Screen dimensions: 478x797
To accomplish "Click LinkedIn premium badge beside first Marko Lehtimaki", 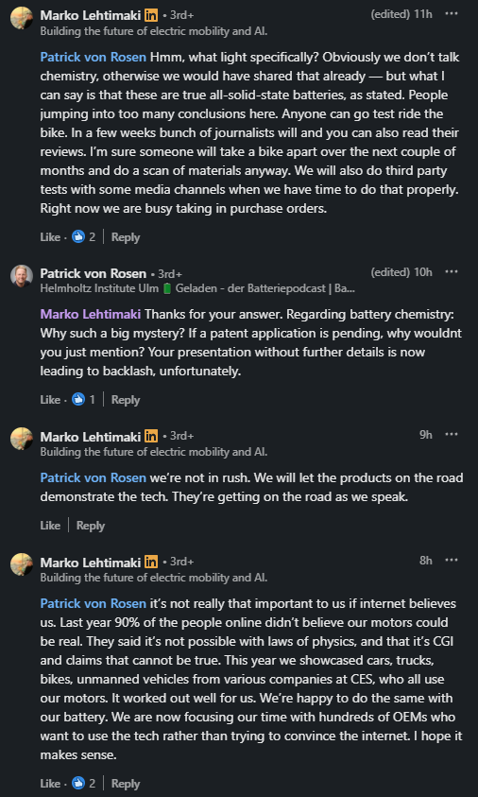I will (151, 15).
